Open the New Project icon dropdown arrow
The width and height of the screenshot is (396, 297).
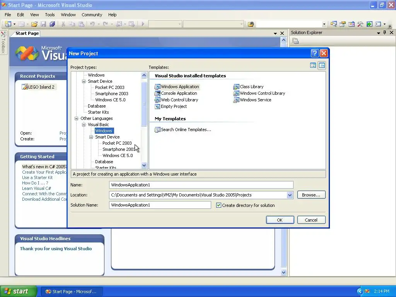pyautogui.click(x=14, y=24)
